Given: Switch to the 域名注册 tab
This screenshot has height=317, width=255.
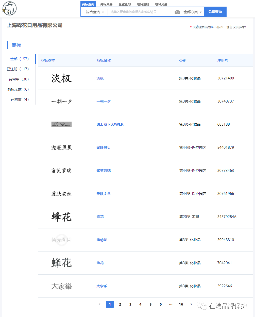Looking at the screenshot, I should tap(143, 4).
